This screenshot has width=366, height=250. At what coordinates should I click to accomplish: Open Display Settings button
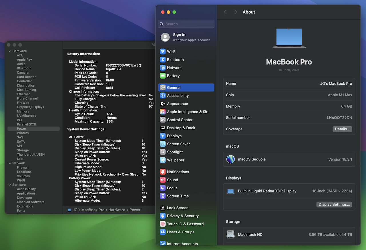334,205
